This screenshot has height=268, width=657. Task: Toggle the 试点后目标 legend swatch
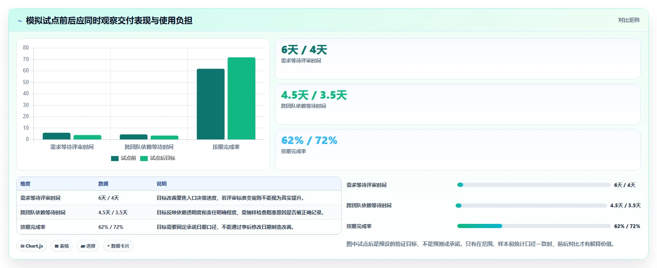144,158
